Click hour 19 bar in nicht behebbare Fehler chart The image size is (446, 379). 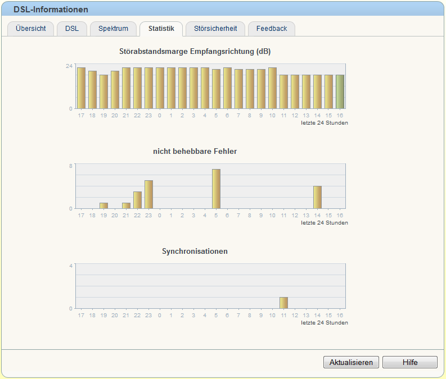coord(104,206)
